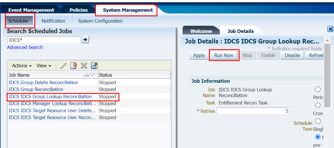The image size is (334, 148).
Task: Click the Status column header
Action: [134, 75]
